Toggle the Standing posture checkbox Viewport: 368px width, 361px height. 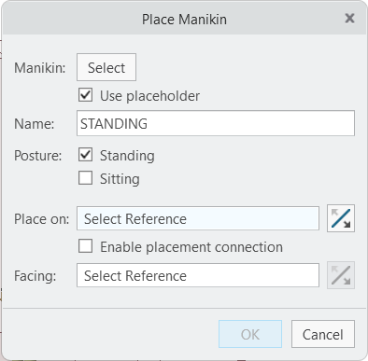click(85, 155)
